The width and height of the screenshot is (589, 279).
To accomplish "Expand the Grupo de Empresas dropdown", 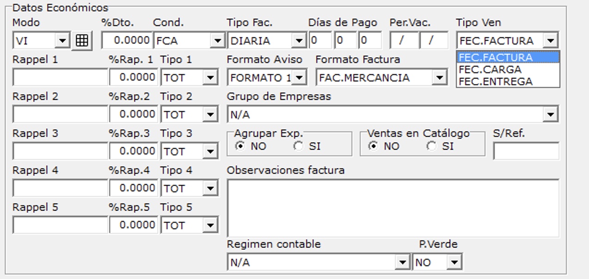I will [550, 114].
